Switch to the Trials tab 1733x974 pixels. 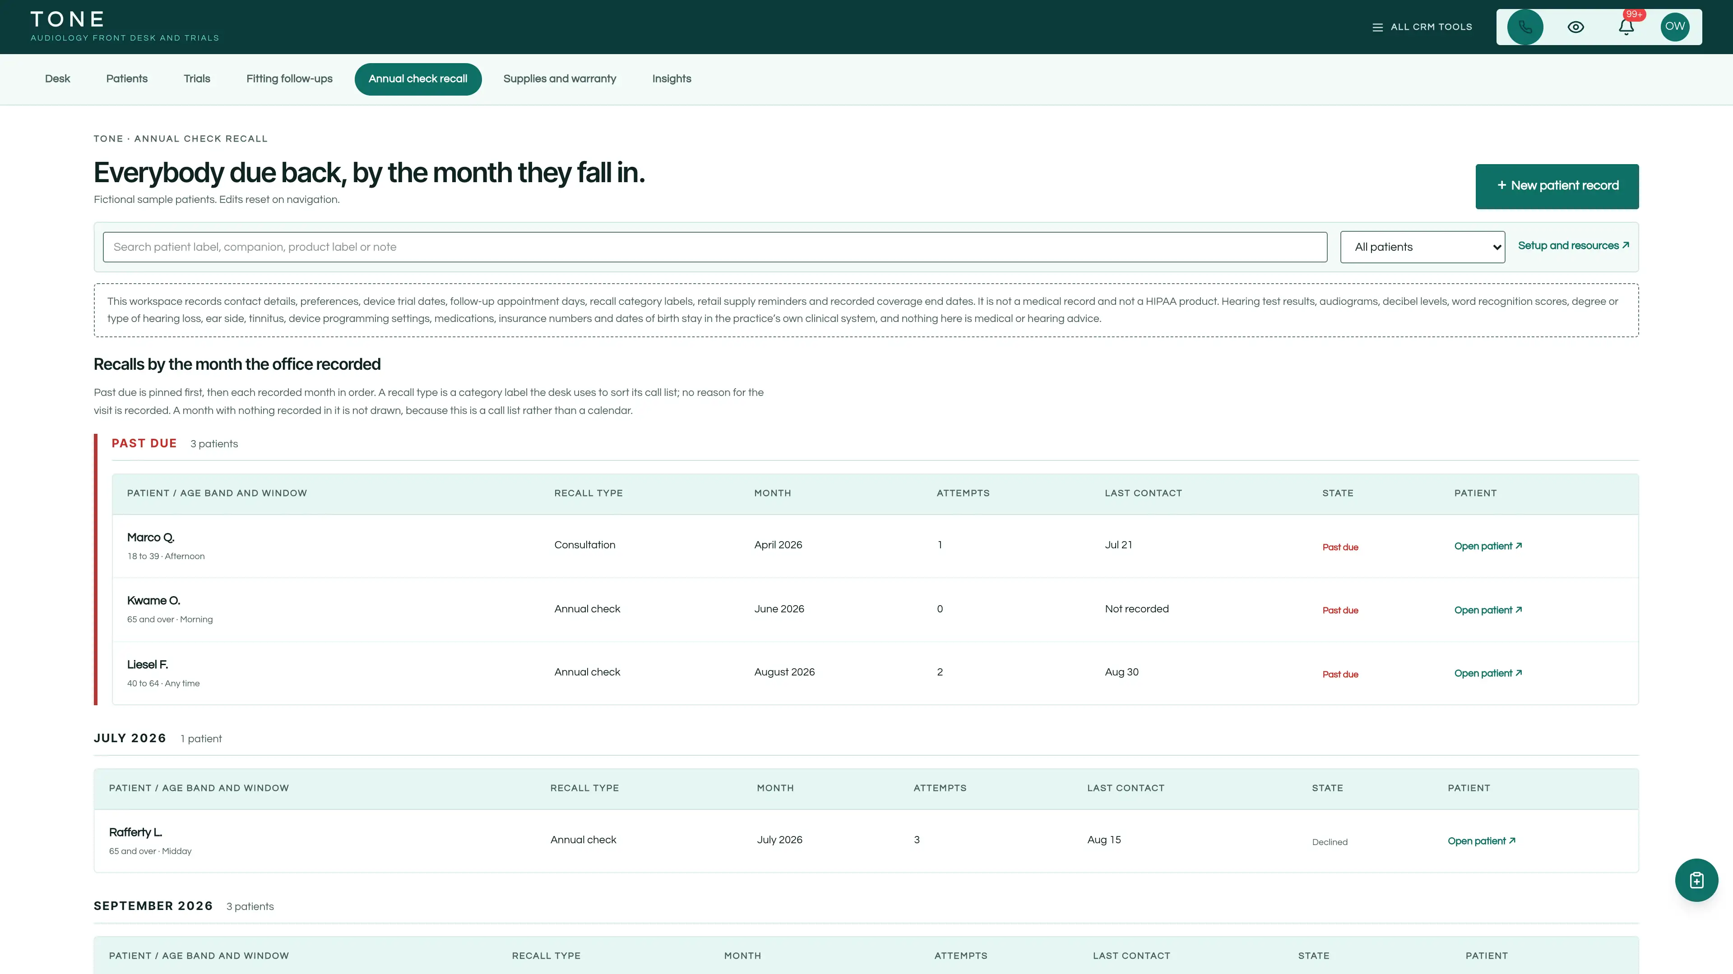pos(197,78)
